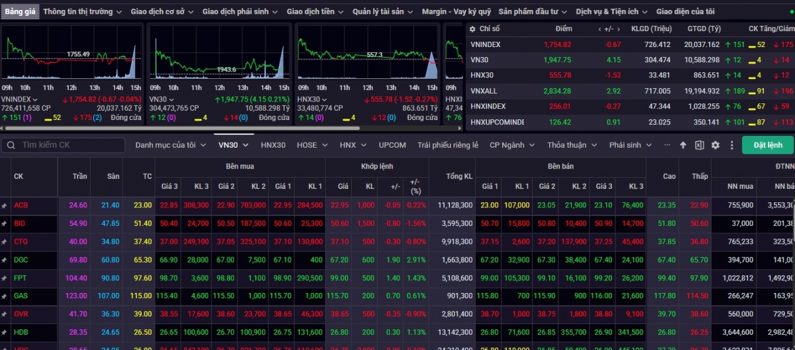Viewport: 795px width, 350px height.
Task: Toggle the pin for FPT stock row
Action: point(4,278)
